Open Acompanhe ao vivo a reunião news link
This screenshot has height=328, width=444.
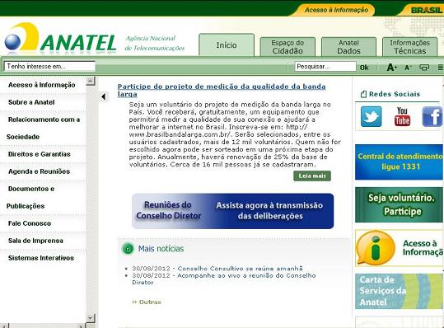coord(224,279)
